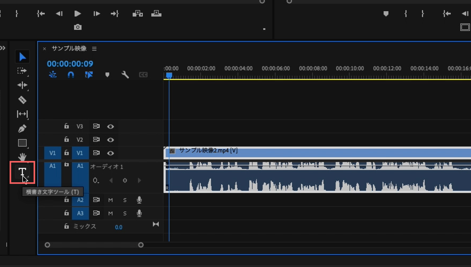Toggle V2 track output eye
The height and width of the screenshot is (267, 471).
tap(111, 140)
